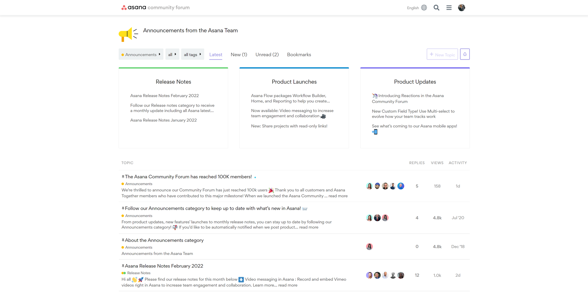Open the user profile avatar in header
The height and width of the screenshot is (294, 588).
tap(462, 8)
